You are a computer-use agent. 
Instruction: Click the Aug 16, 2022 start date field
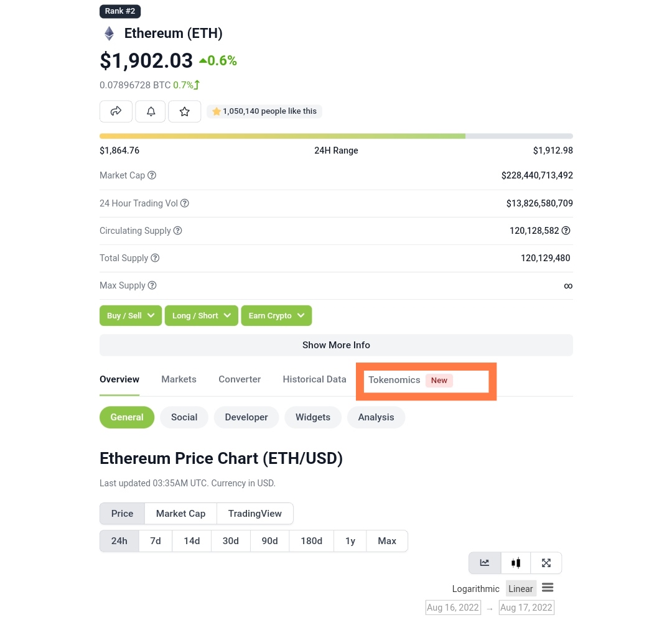coord(453,608)
